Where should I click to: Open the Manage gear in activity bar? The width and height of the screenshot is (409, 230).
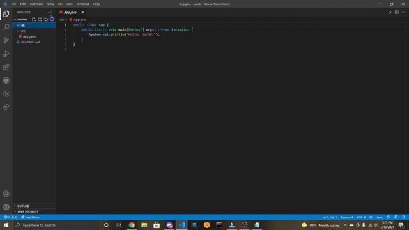tap(6, 207)
